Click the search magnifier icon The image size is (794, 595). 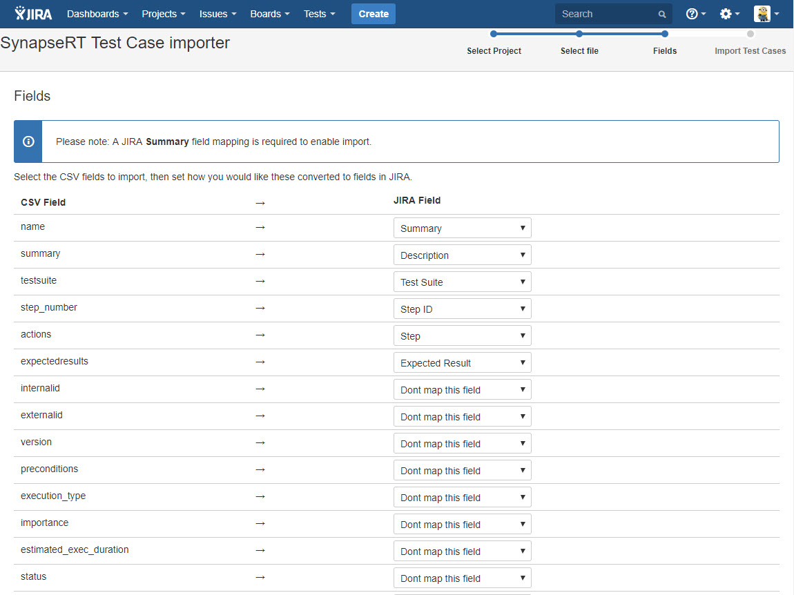(x=662, y=14)
